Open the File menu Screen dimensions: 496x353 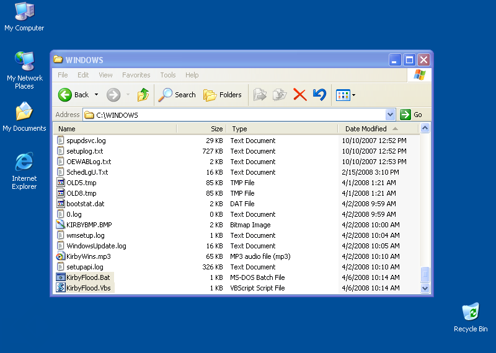pos(63,75)
